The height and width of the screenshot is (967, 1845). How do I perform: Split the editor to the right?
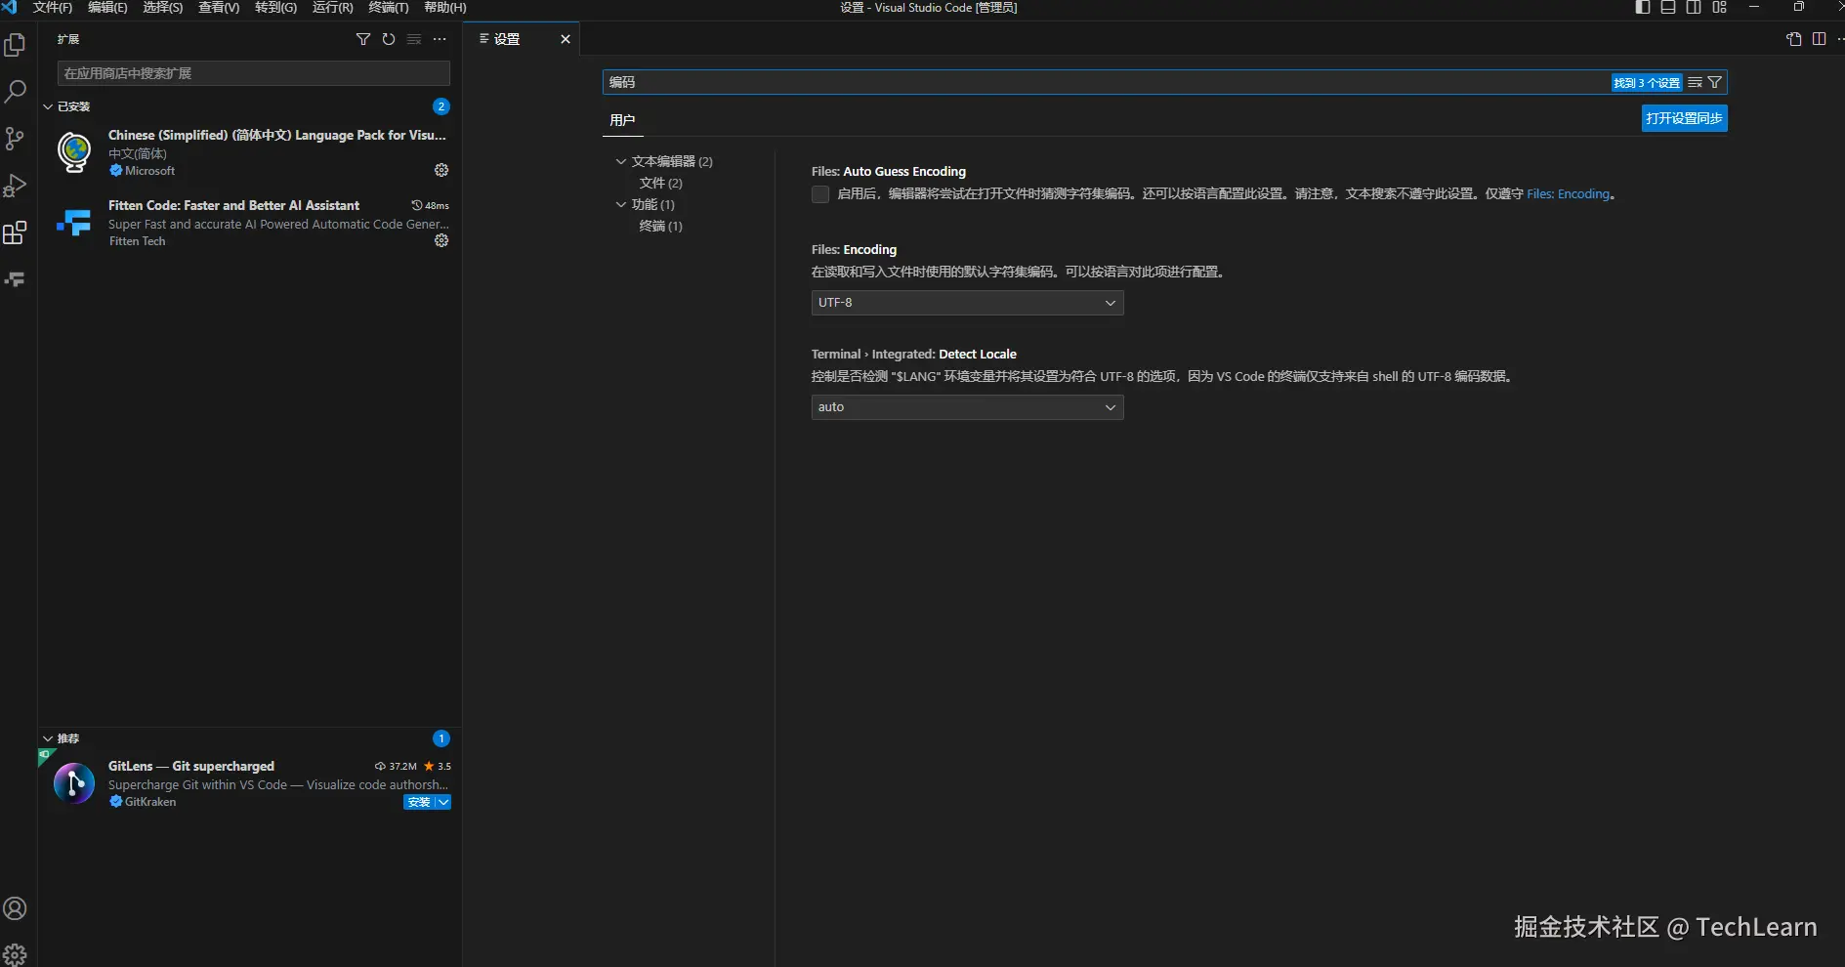(1819, 39)
